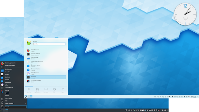Click the Konqi user avatar
Image resolution: width=199 pixels, height=112 pixels.
[29, 43]
